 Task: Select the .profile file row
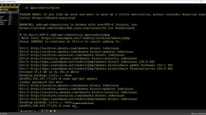point(9,24)
